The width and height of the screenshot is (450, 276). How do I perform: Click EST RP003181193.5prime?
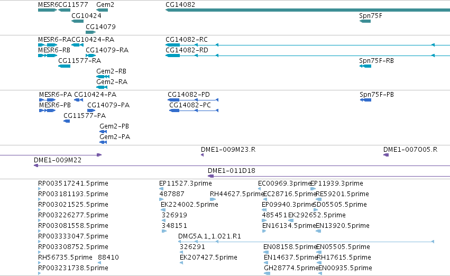pyautogui.click(x=73, y=194)
